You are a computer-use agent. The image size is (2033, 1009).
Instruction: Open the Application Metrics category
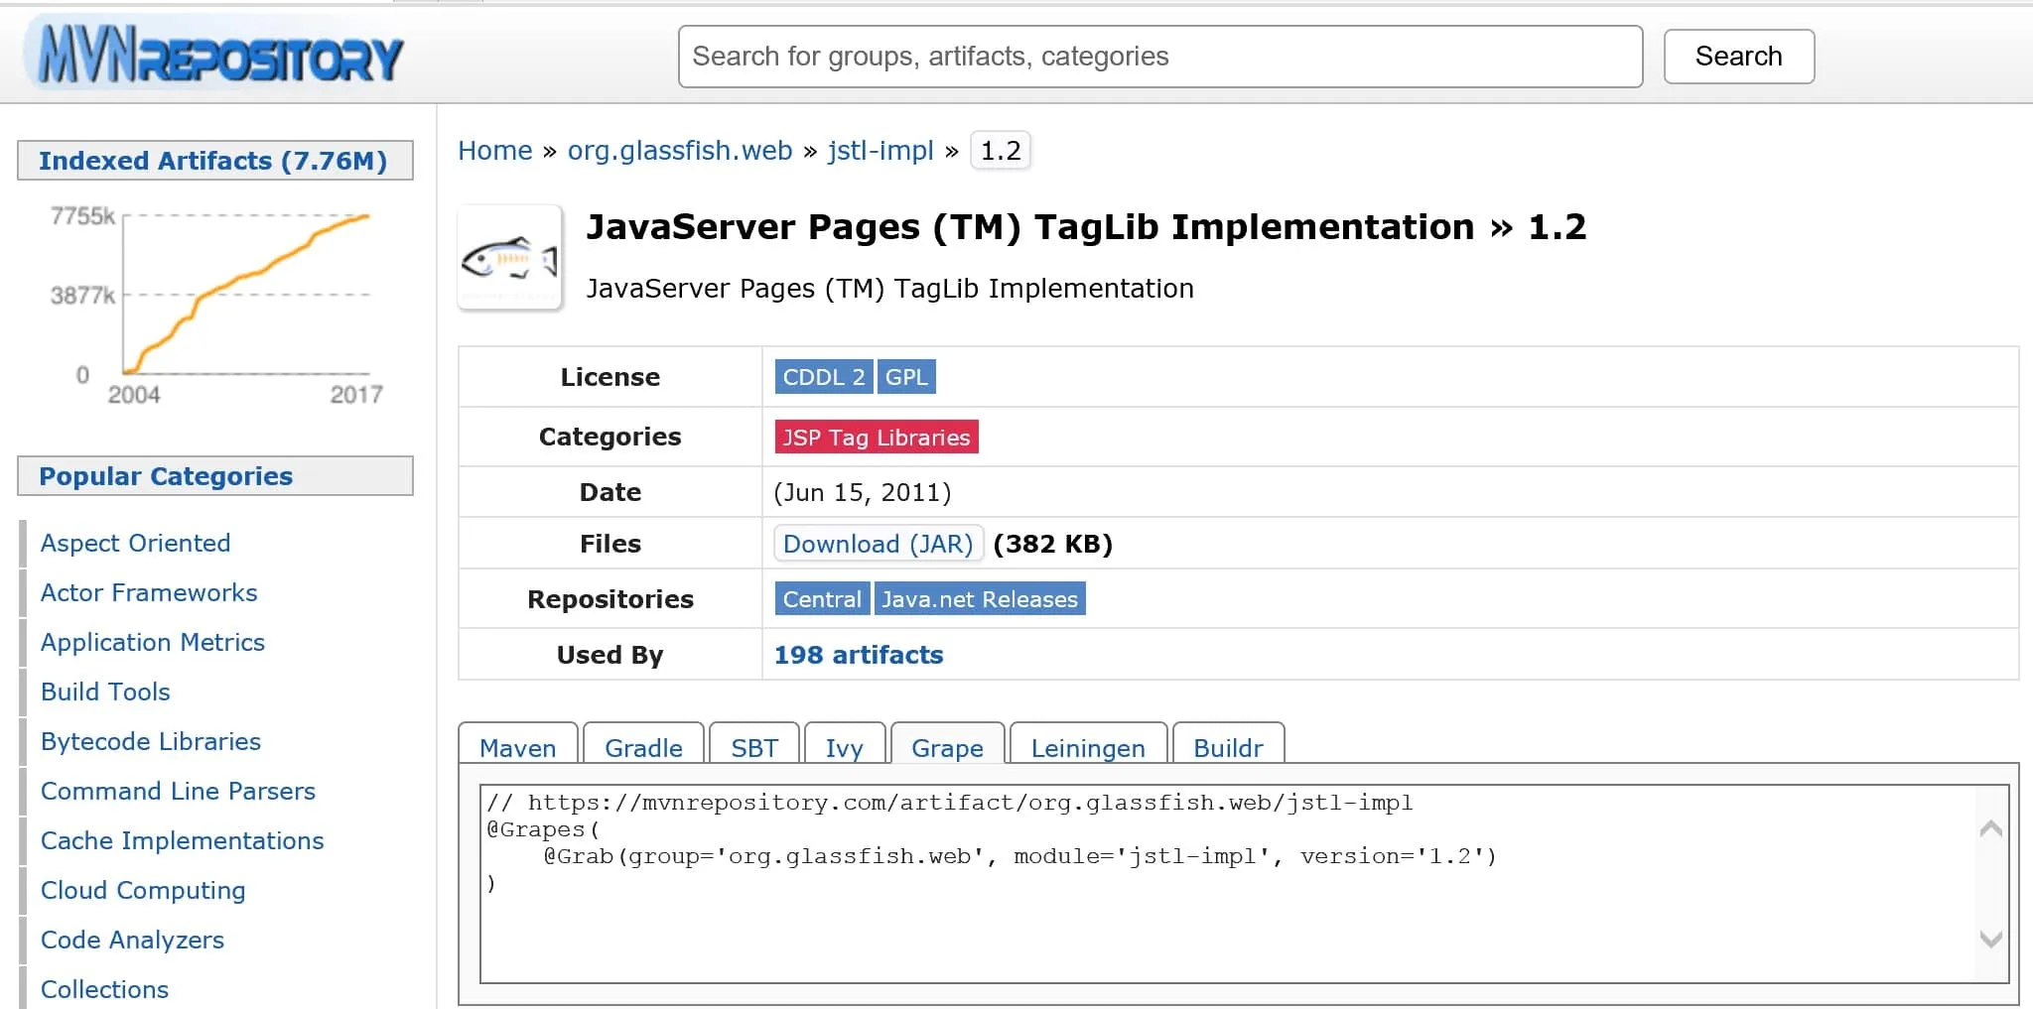point(153,642)
